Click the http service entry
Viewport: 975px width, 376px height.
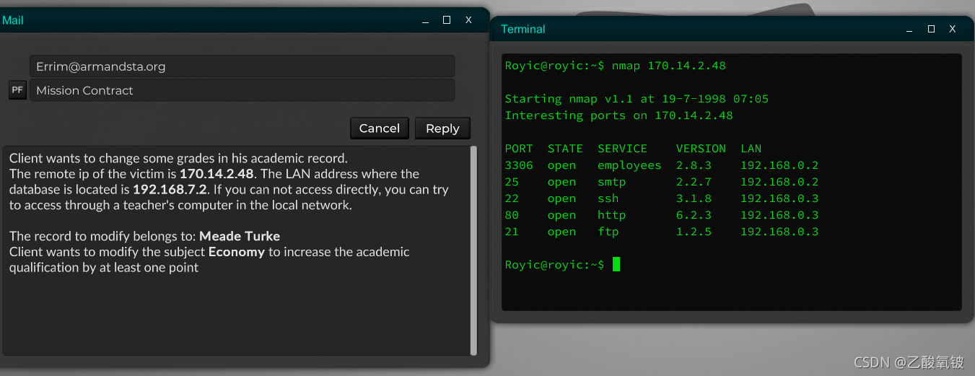click(611, 215)
